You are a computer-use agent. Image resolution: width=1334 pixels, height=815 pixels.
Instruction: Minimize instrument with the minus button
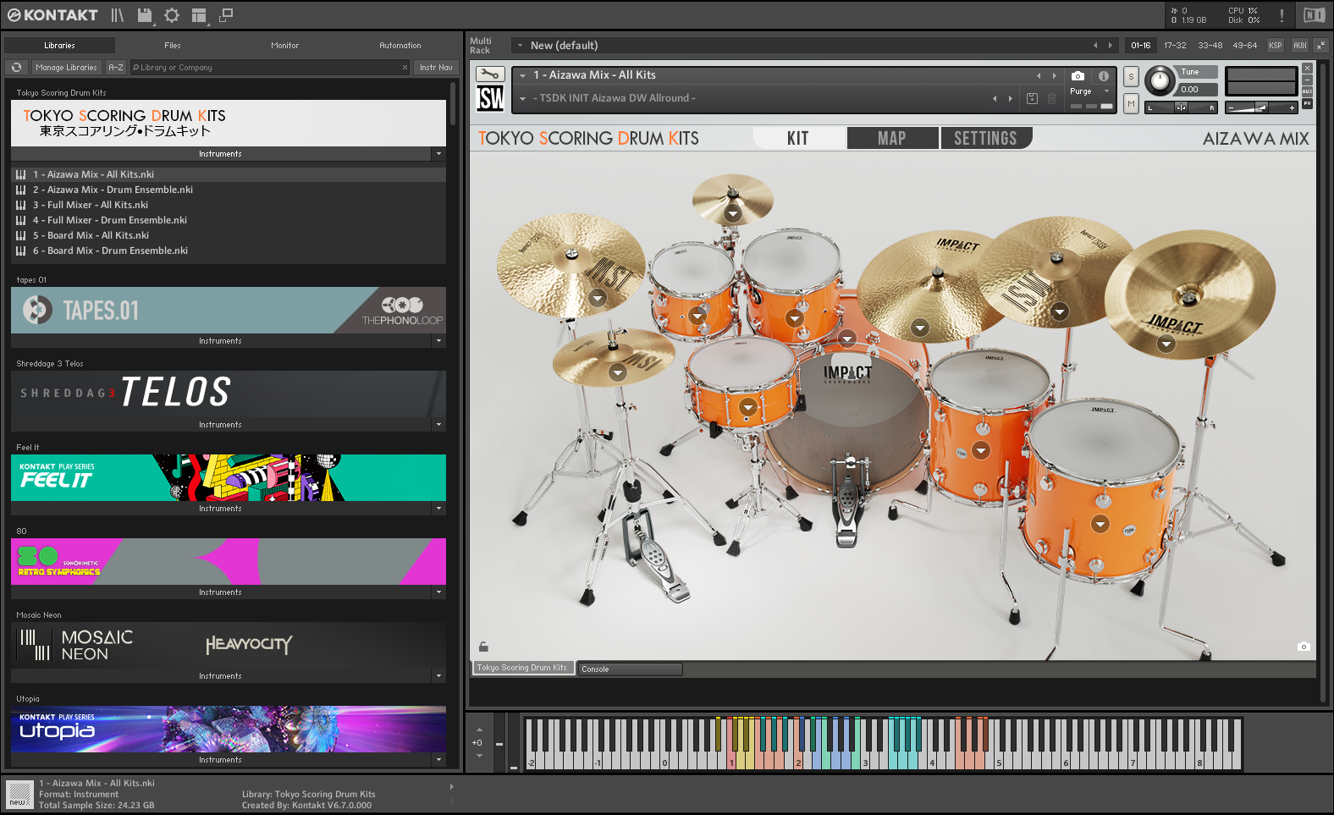click(1307, 80)
